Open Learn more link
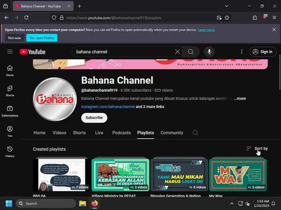 coord(206,30)
